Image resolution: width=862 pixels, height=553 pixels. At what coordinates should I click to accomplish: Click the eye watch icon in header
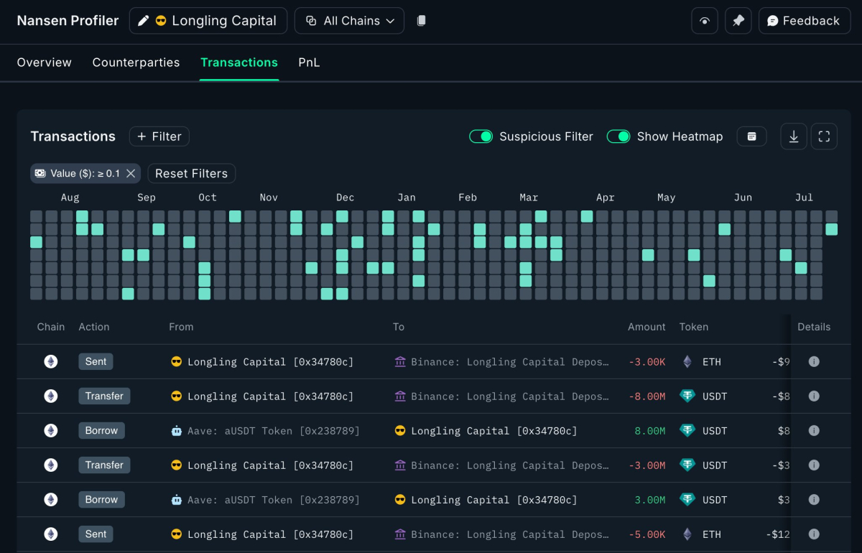(x=705, y=21)
